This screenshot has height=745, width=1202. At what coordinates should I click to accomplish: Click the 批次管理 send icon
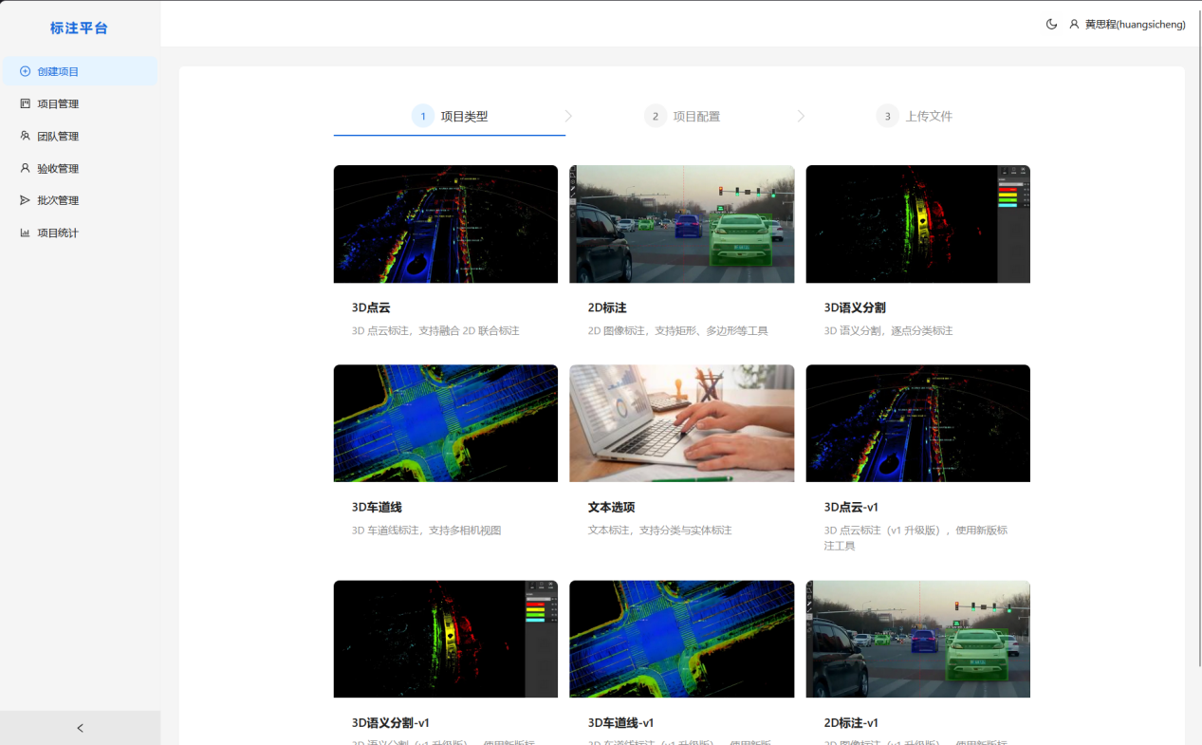click(x=26, y=200)
